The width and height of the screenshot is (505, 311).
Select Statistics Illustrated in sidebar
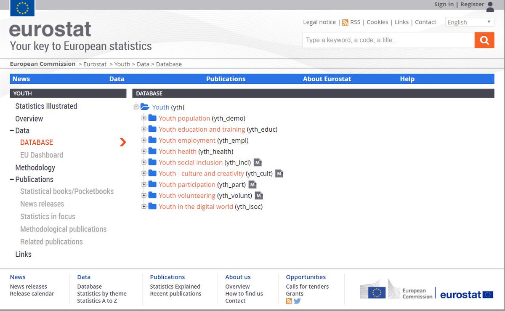[46, 106]
